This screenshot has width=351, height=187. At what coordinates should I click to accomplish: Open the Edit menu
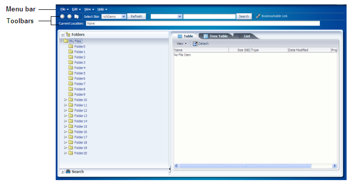(x=76, y=9)
